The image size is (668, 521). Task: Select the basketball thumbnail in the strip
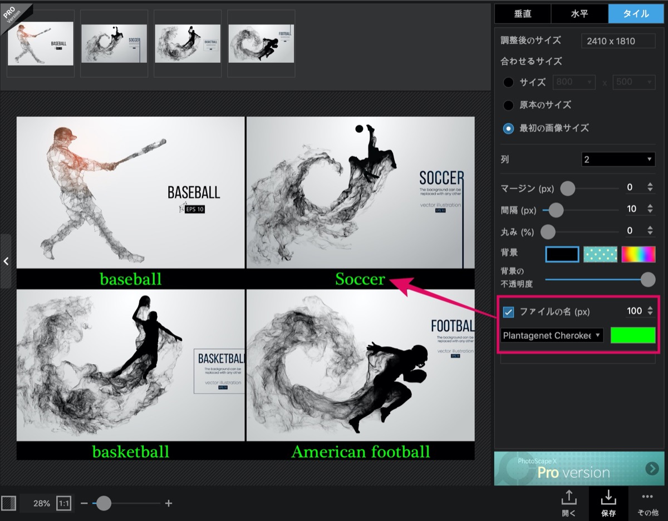(x=188, y=43)
